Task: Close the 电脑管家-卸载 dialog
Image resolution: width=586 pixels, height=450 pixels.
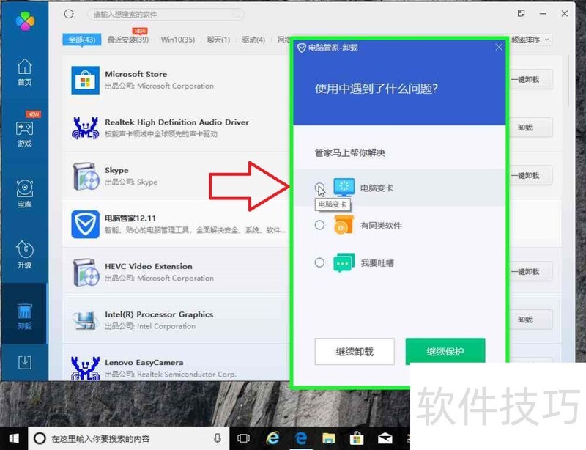Action: click(x=499, y=47)
